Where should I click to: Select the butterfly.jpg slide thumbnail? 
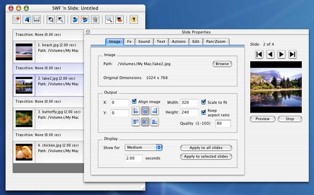24,119
